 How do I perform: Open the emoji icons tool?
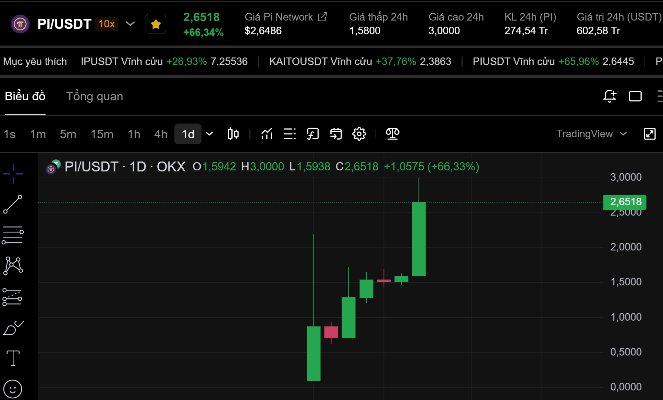click(x=13, y=389)
